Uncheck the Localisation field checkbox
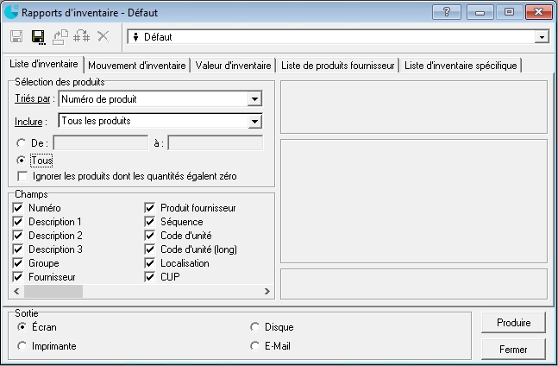558x366 pixels. (150, 263)
